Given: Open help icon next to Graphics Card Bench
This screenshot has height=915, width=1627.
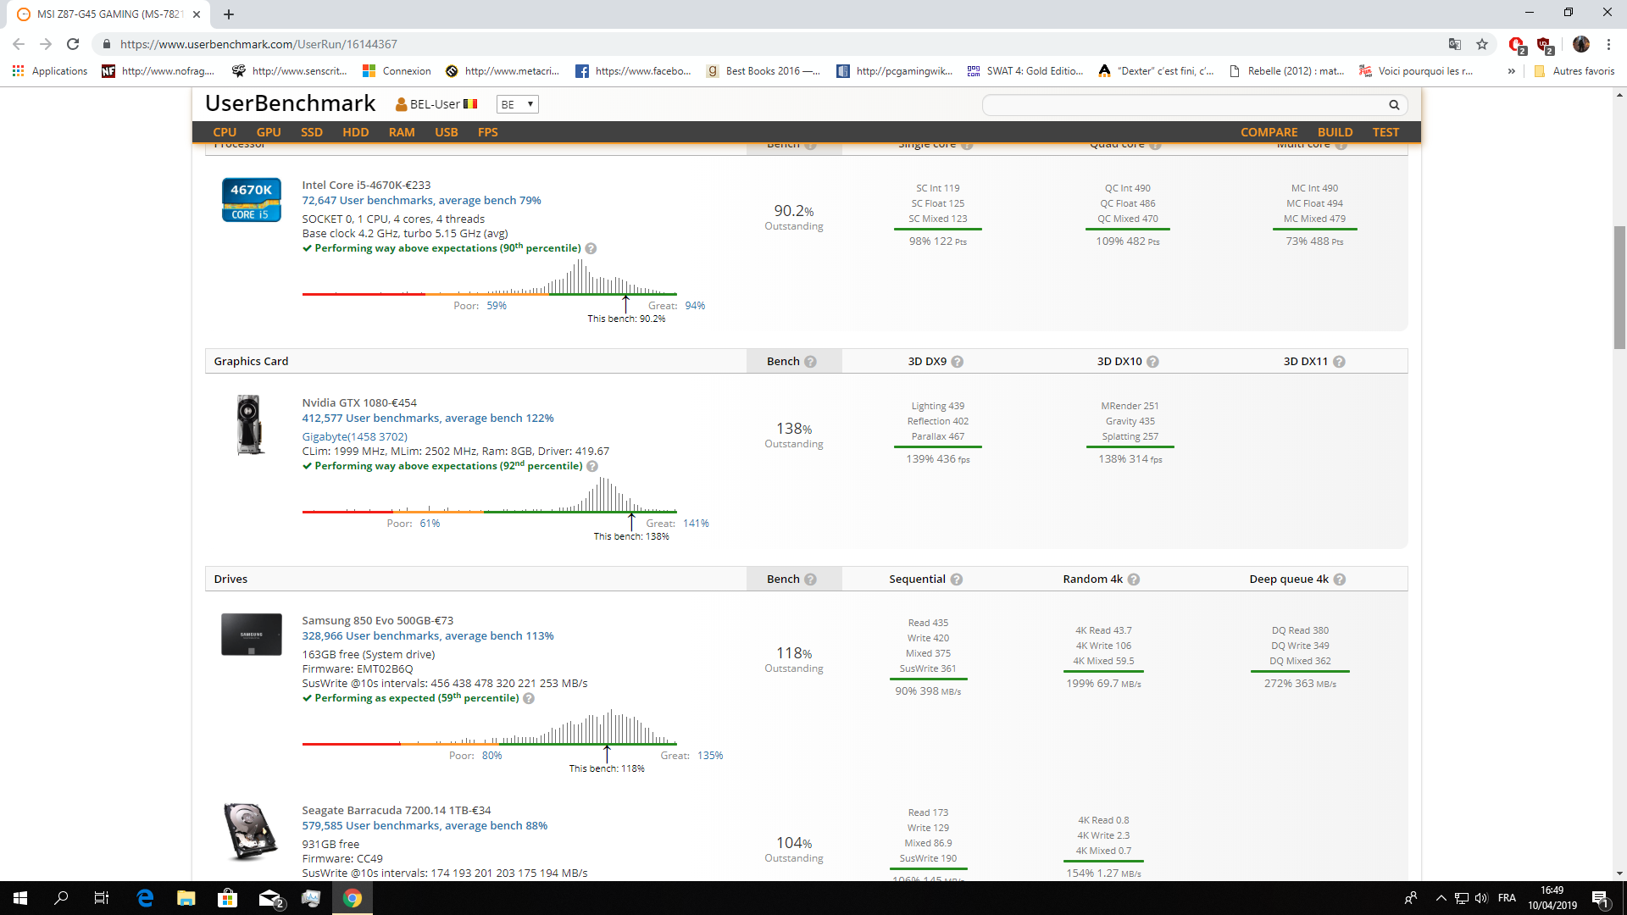Looking at the screenshot, I should (x=810, y=362).
